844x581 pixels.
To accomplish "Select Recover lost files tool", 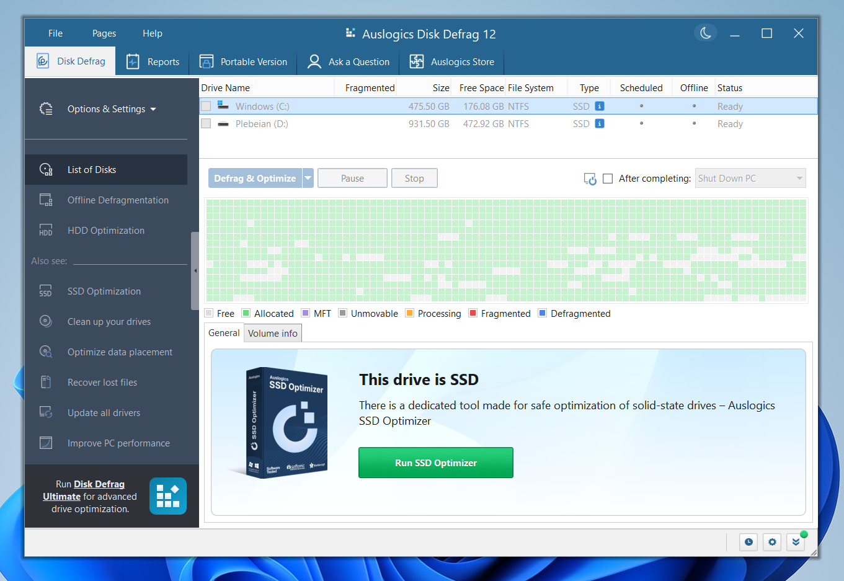I will [102, 382].
